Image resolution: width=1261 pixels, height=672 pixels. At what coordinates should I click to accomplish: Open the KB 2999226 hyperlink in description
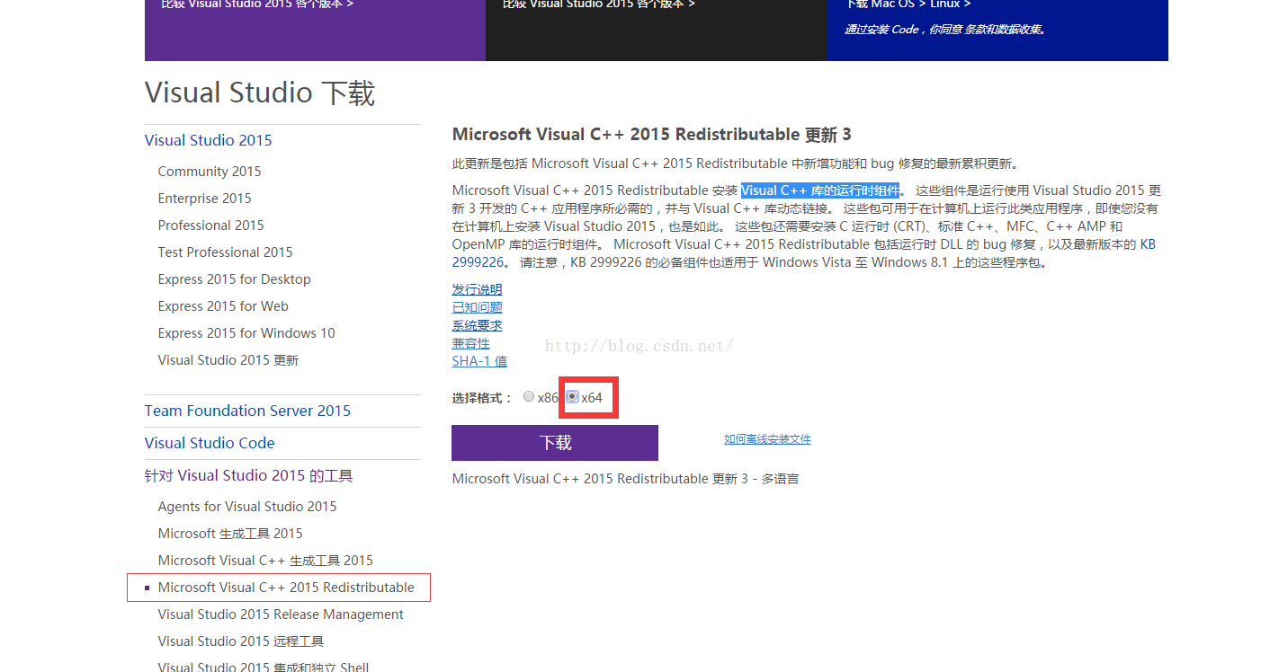click(x=1148, y=244)
